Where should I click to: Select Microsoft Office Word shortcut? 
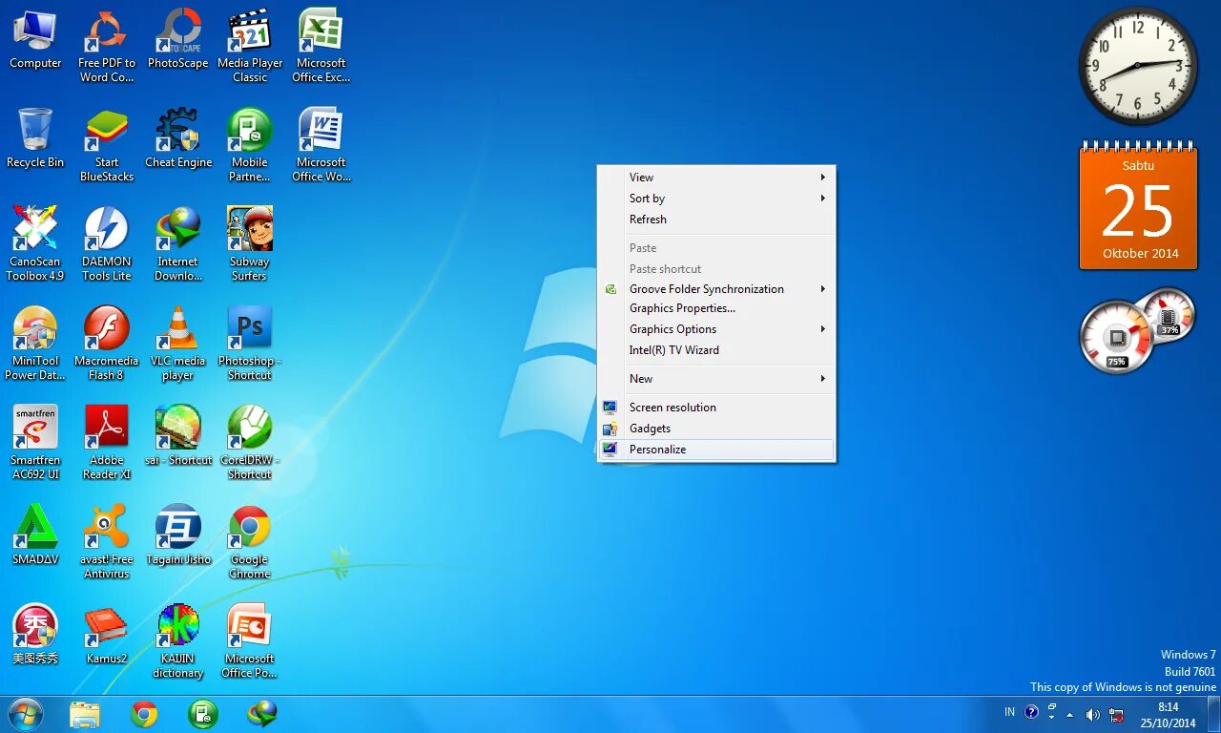click(321, 146)
